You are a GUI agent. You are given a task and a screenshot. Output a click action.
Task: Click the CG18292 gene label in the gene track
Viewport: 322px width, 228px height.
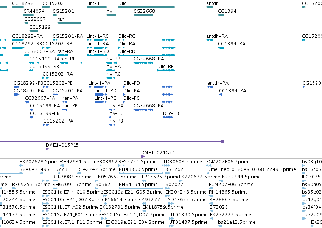point(23,3)
